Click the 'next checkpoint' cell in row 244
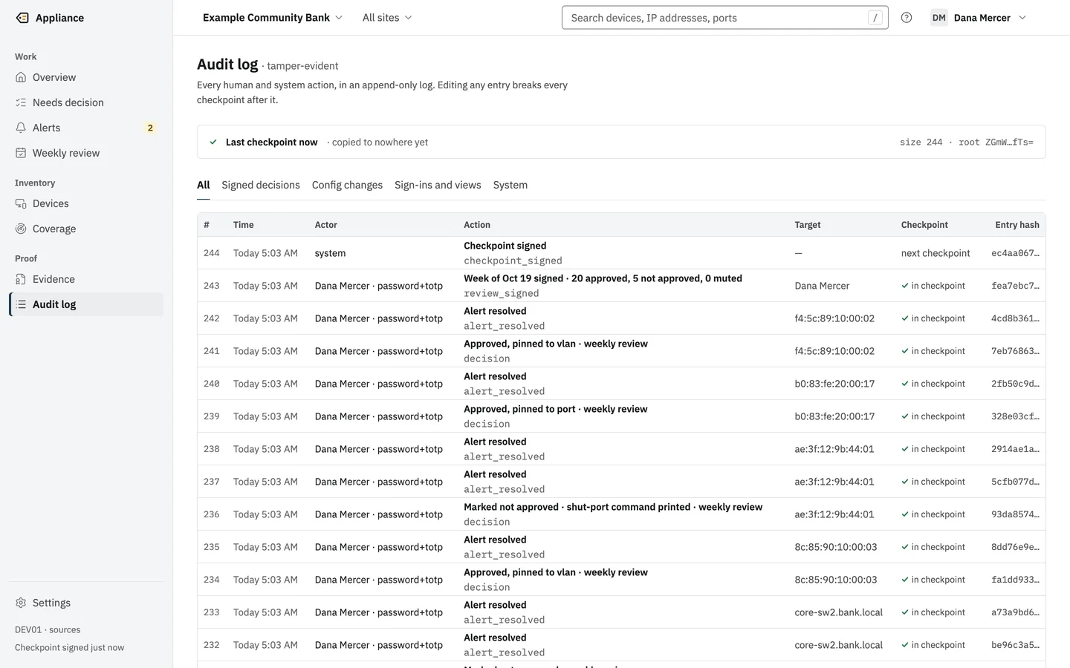The width and height of the screenshot is (1070, 668). coord(936,253)
